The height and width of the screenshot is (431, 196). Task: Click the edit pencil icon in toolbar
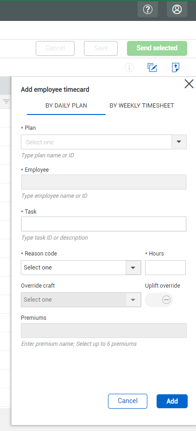pyautogui.click(x=152, y=67)
